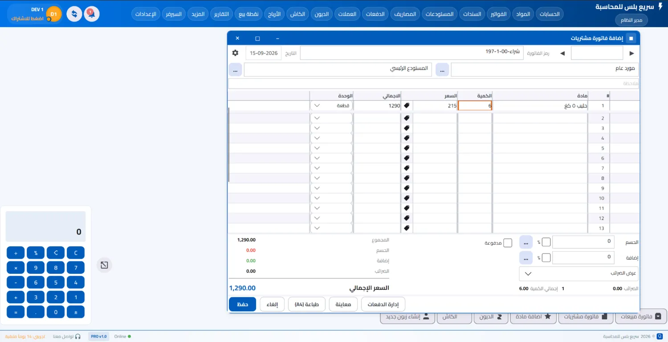This screenshot has height=342, width=668.
Task: Click the ... browse button beside مورد عام
Action: click(x=442, y=69)
